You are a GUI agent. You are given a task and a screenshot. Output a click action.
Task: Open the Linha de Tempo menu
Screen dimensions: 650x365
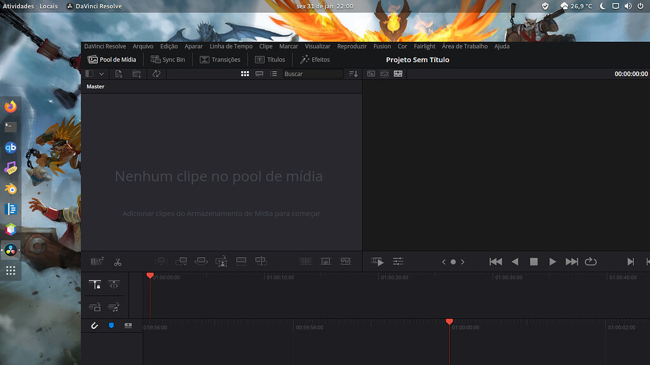click(231, 46)
